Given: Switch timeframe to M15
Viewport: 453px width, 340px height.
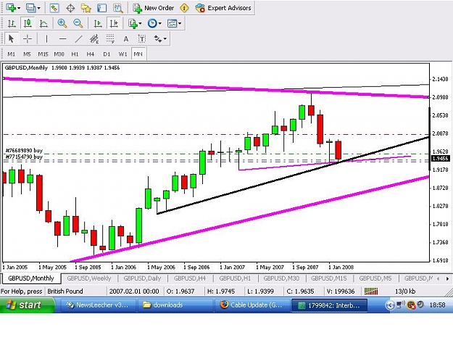Looking at the screenshot, I should coord(43,54).
